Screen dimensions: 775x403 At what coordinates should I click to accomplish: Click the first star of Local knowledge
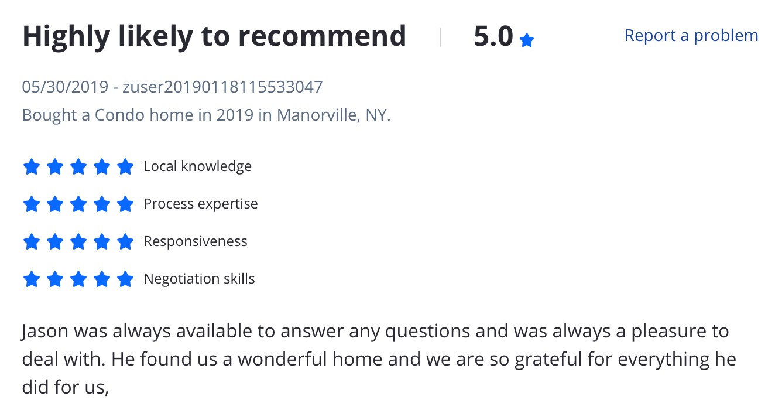click(31, 167)
